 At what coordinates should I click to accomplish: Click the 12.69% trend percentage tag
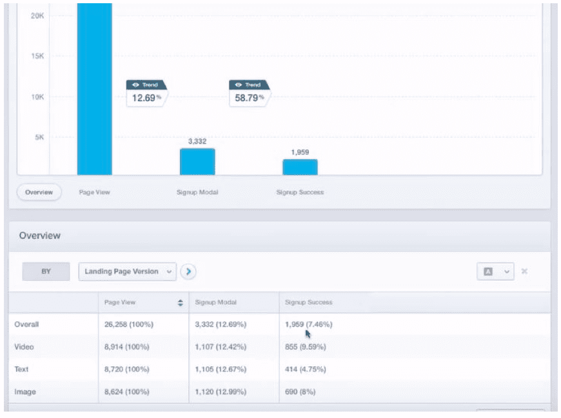(146, 98)
